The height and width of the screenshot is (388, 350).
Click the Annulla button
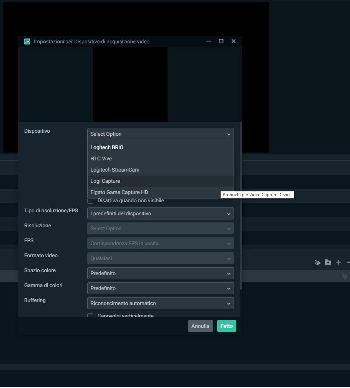point(200,326)
